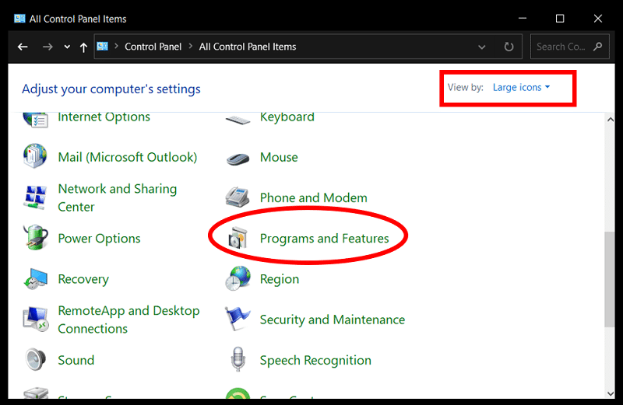Click the Sound speaker icon
The width and height of the screenshot is (623, 405).
[x=35, y=360]
